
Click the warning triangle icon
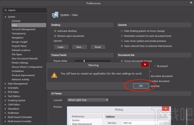[54, 75]
